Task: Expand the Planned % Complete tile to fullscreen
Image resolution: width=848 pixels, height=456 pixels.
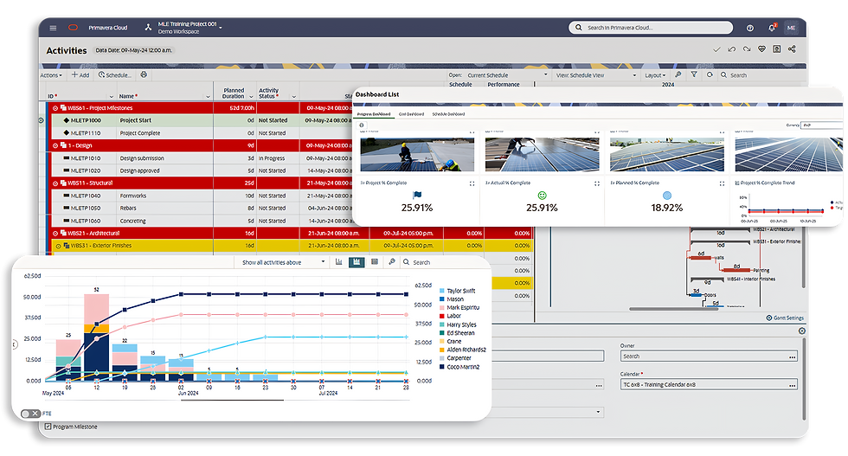Action: 722,184
